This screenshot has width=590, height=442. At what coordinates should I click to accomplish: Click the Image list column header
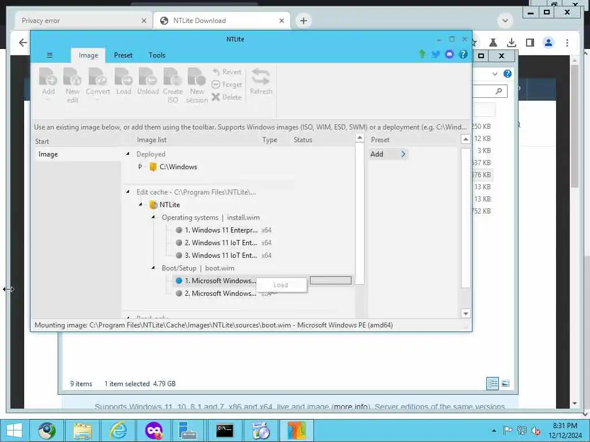(x=152, y=140)
